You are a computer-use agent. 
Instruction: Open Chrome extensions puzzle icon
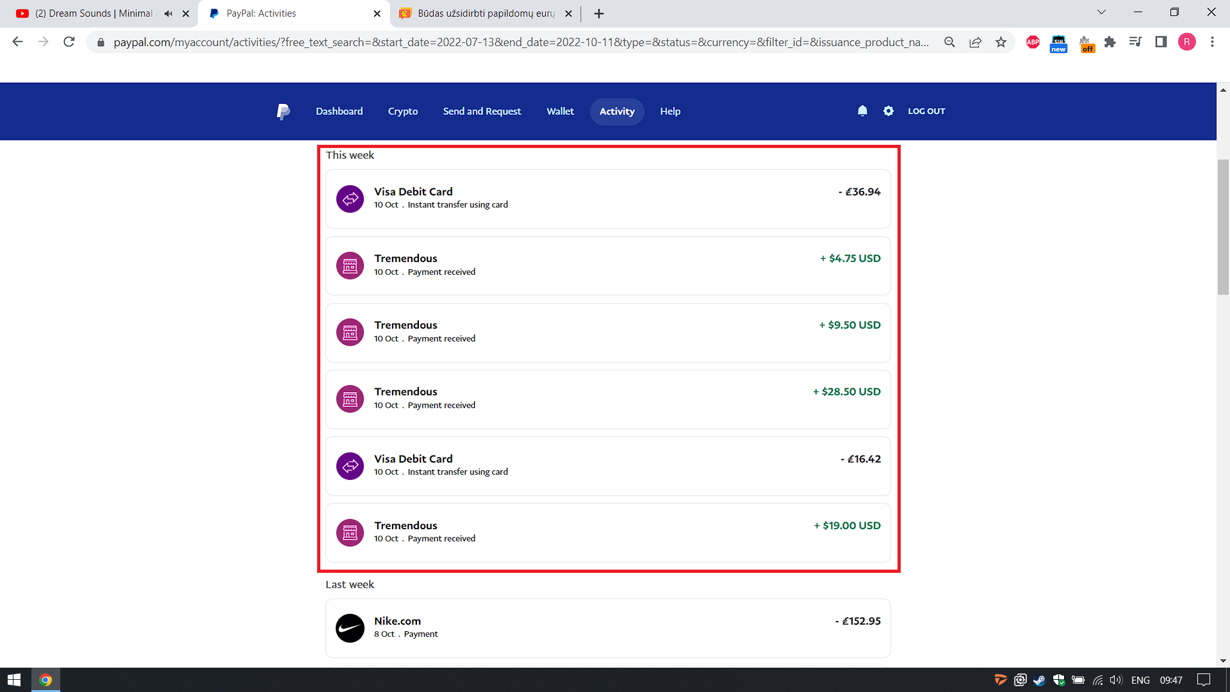coord(1110,42)
